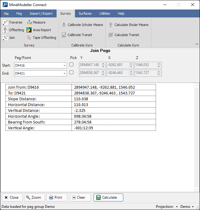The image size is (200, 210).
Task: Enable Pick checkbox for Start peg
Action: 72,64
